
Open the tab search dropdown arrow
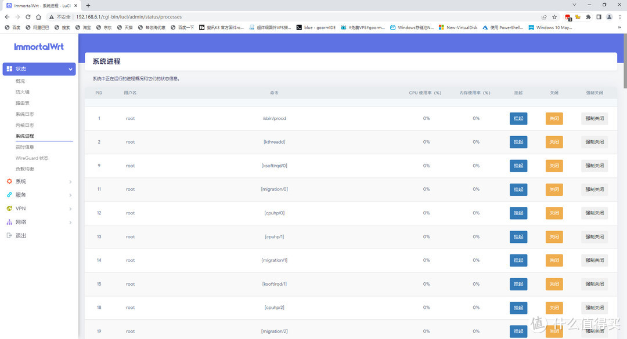(x=574, y=5)
